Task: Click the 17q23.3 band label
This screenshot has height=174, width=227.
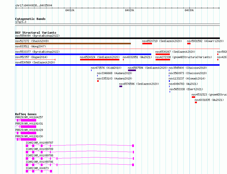Action: coord(21,22)
